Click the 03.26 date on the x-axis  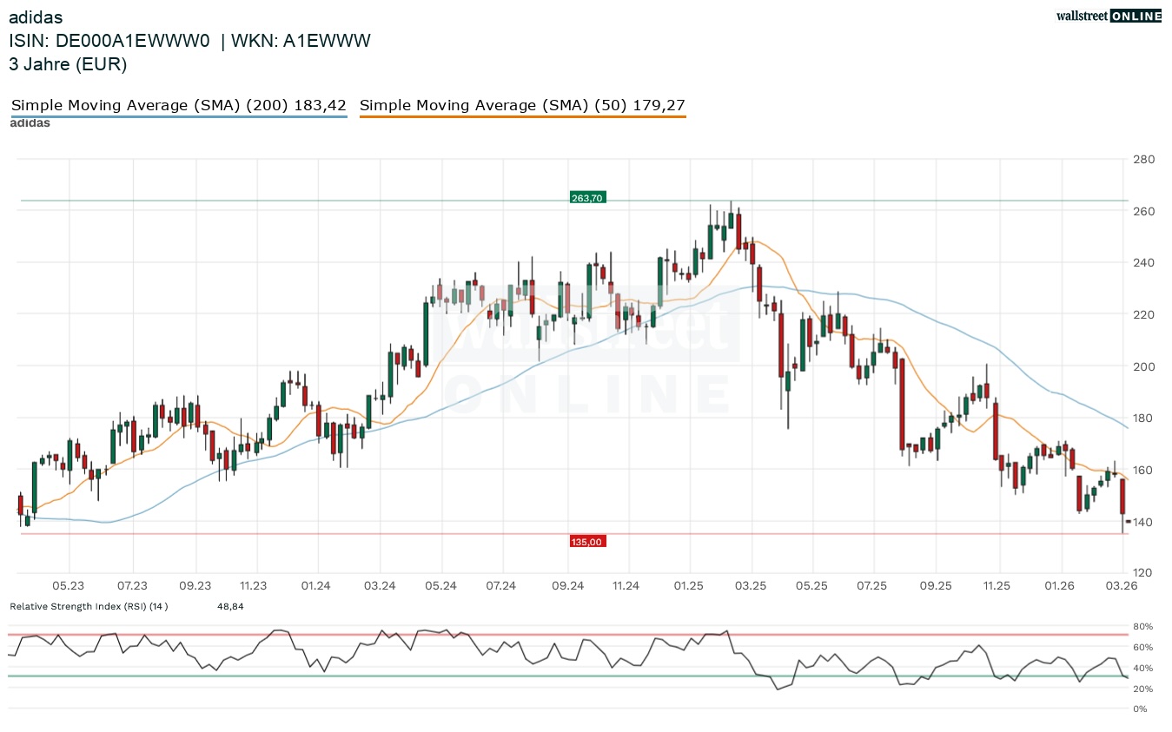click(x=1122, y=586)
